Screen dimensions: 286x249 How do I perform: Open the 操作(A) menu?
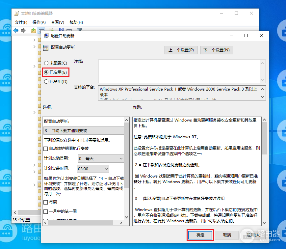(39, 22)
